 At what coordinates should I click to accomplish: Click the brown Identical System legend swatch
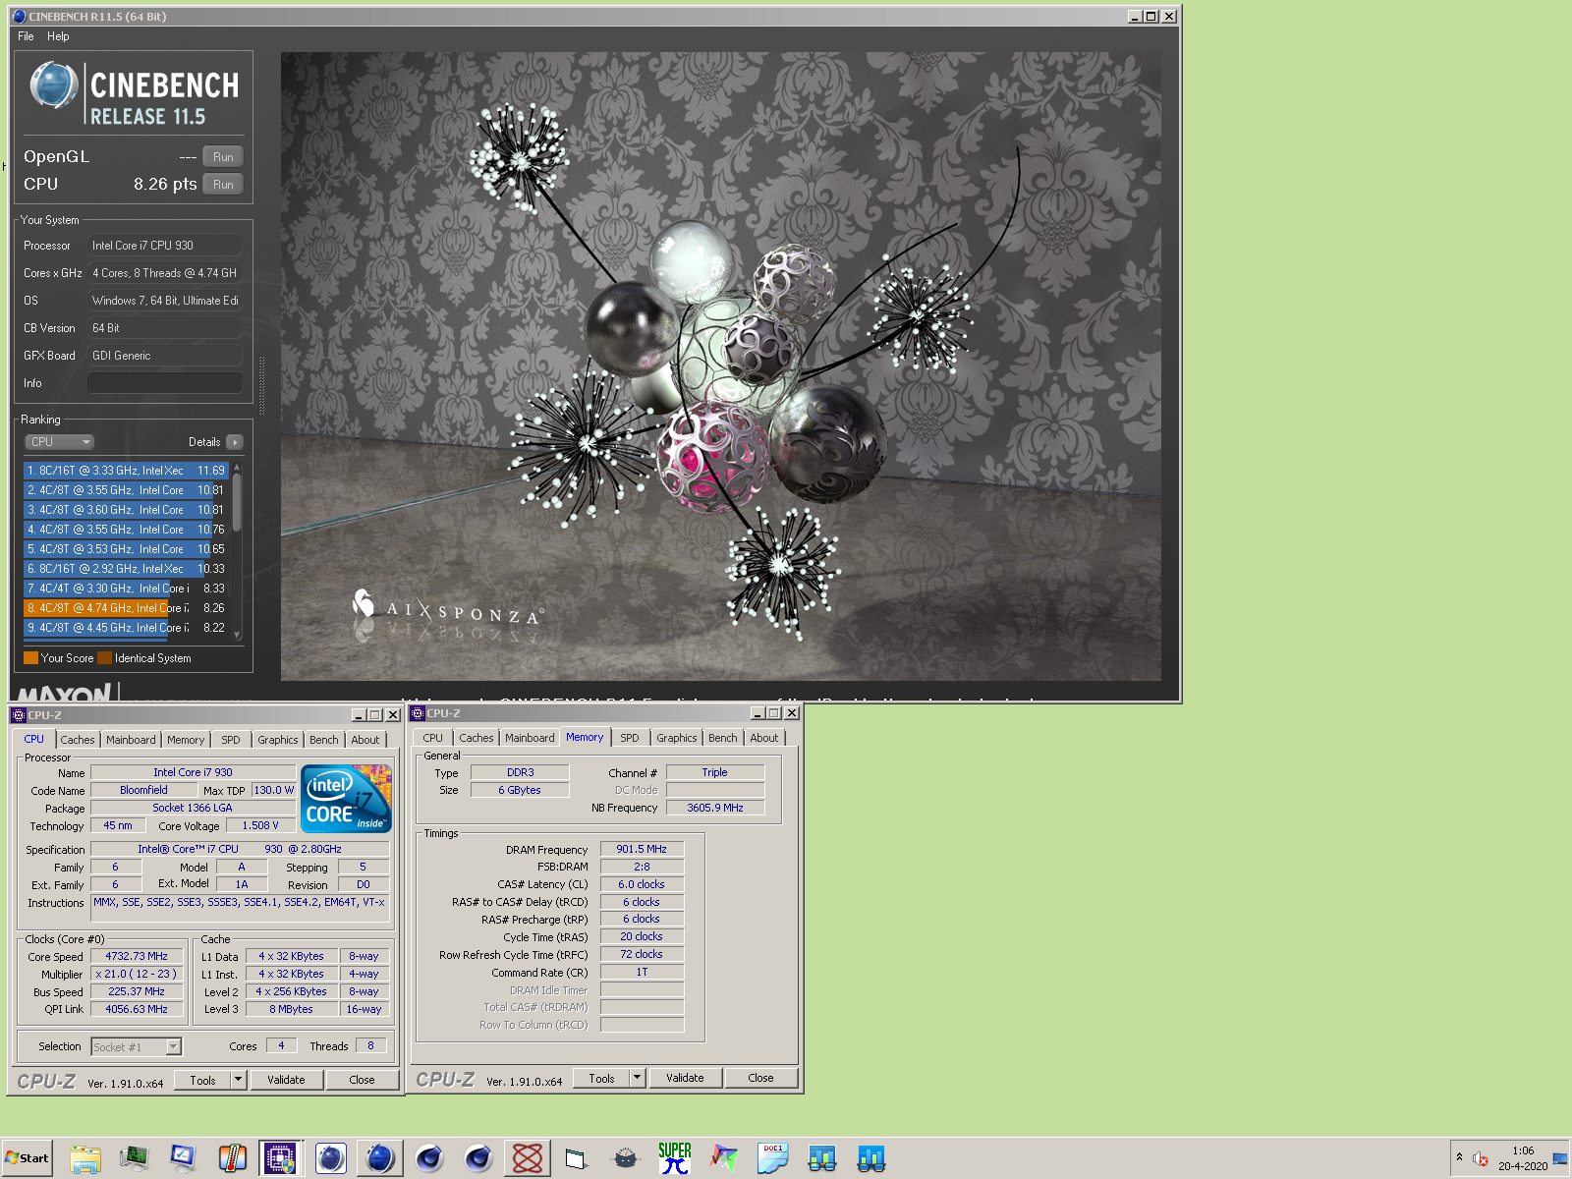coord(104,658)
